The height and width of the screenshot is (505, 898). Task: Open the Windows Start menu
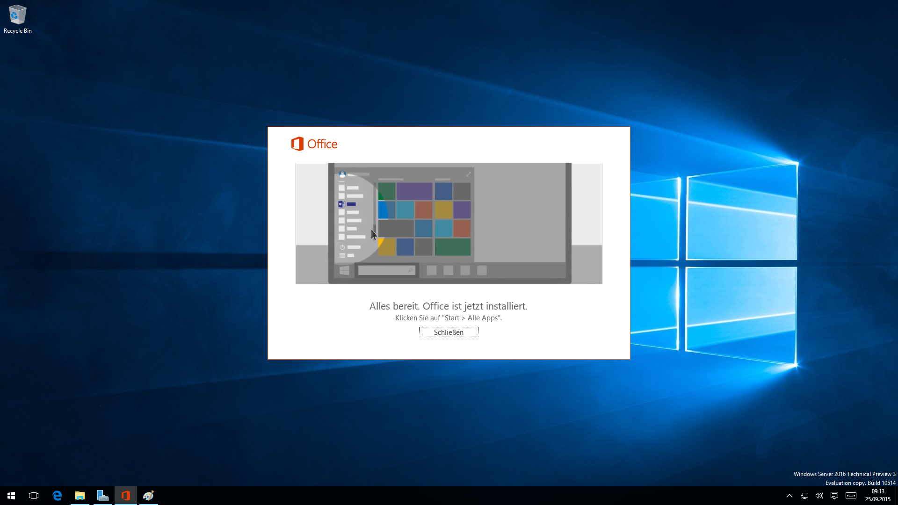[11, 496]
